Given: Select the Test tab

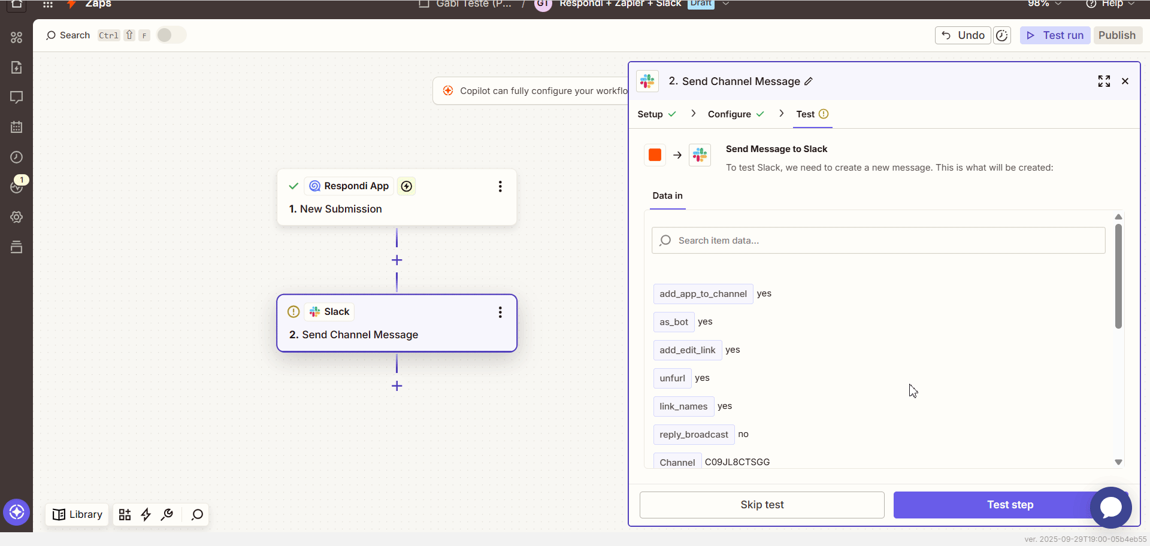Looking at the screenshot, I should (812, 114).
